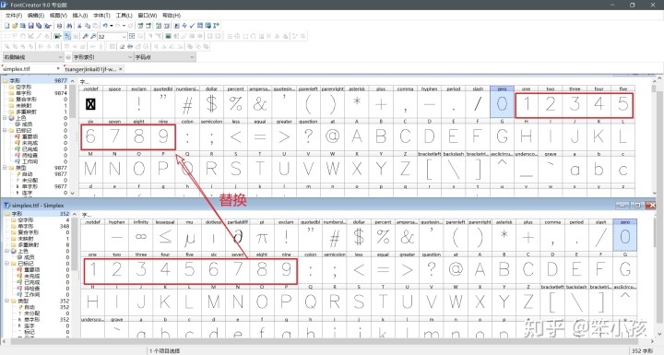Click the Undo arrow icon
Viewport: 664px width, 355px height.
[105, 26]
